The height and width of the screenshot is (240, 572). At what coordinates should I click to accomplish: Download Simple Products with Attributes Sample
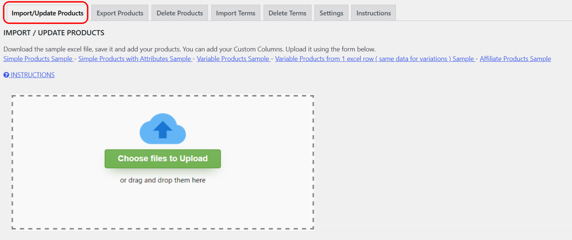(x=135, y=59)
